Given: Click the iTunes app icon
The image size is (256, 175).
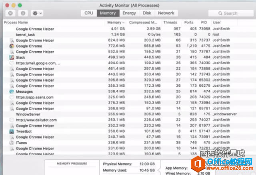Looking at the screenshot, I should point(12,143).
